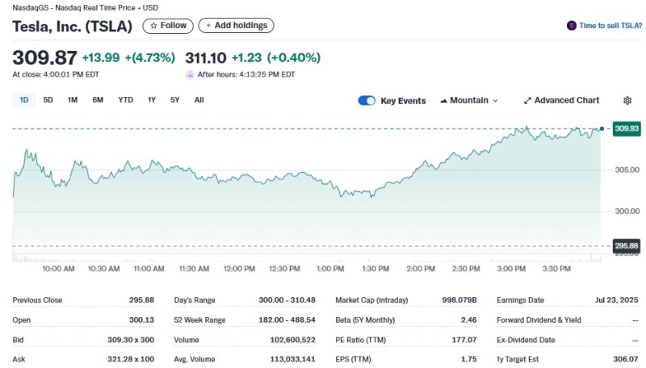
Task: Open chart settings gear icon
Action: tap(627, 101)
